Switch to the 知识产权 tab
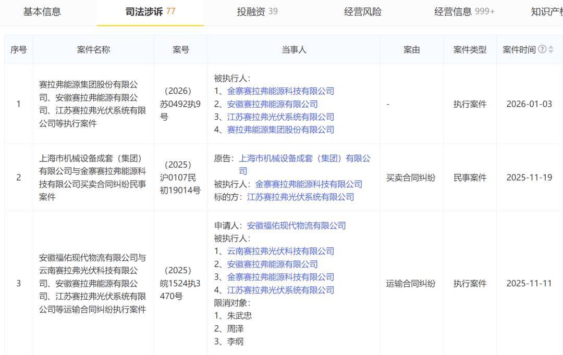The width and height of the screenshot is (563, 355). pyautogui.click(x=546, y=11)
